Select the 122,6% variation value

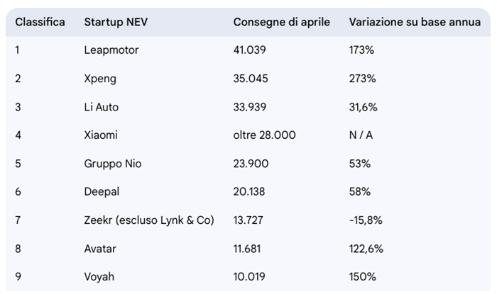(x=366, y=249)
